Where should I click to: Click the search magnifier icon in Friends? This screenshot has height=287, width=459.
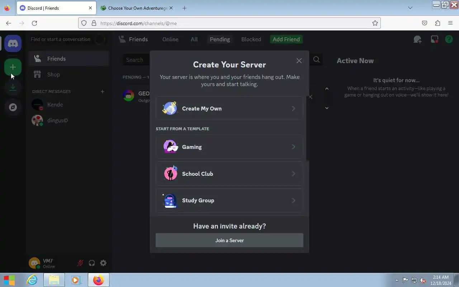[316, 60]
